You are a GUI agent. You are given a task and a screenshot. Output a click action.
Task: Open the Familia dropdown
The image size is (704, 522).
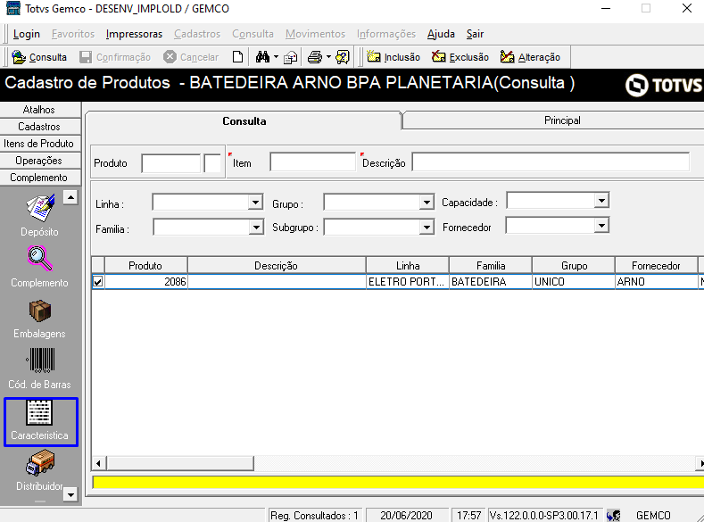tap(256, 228)
